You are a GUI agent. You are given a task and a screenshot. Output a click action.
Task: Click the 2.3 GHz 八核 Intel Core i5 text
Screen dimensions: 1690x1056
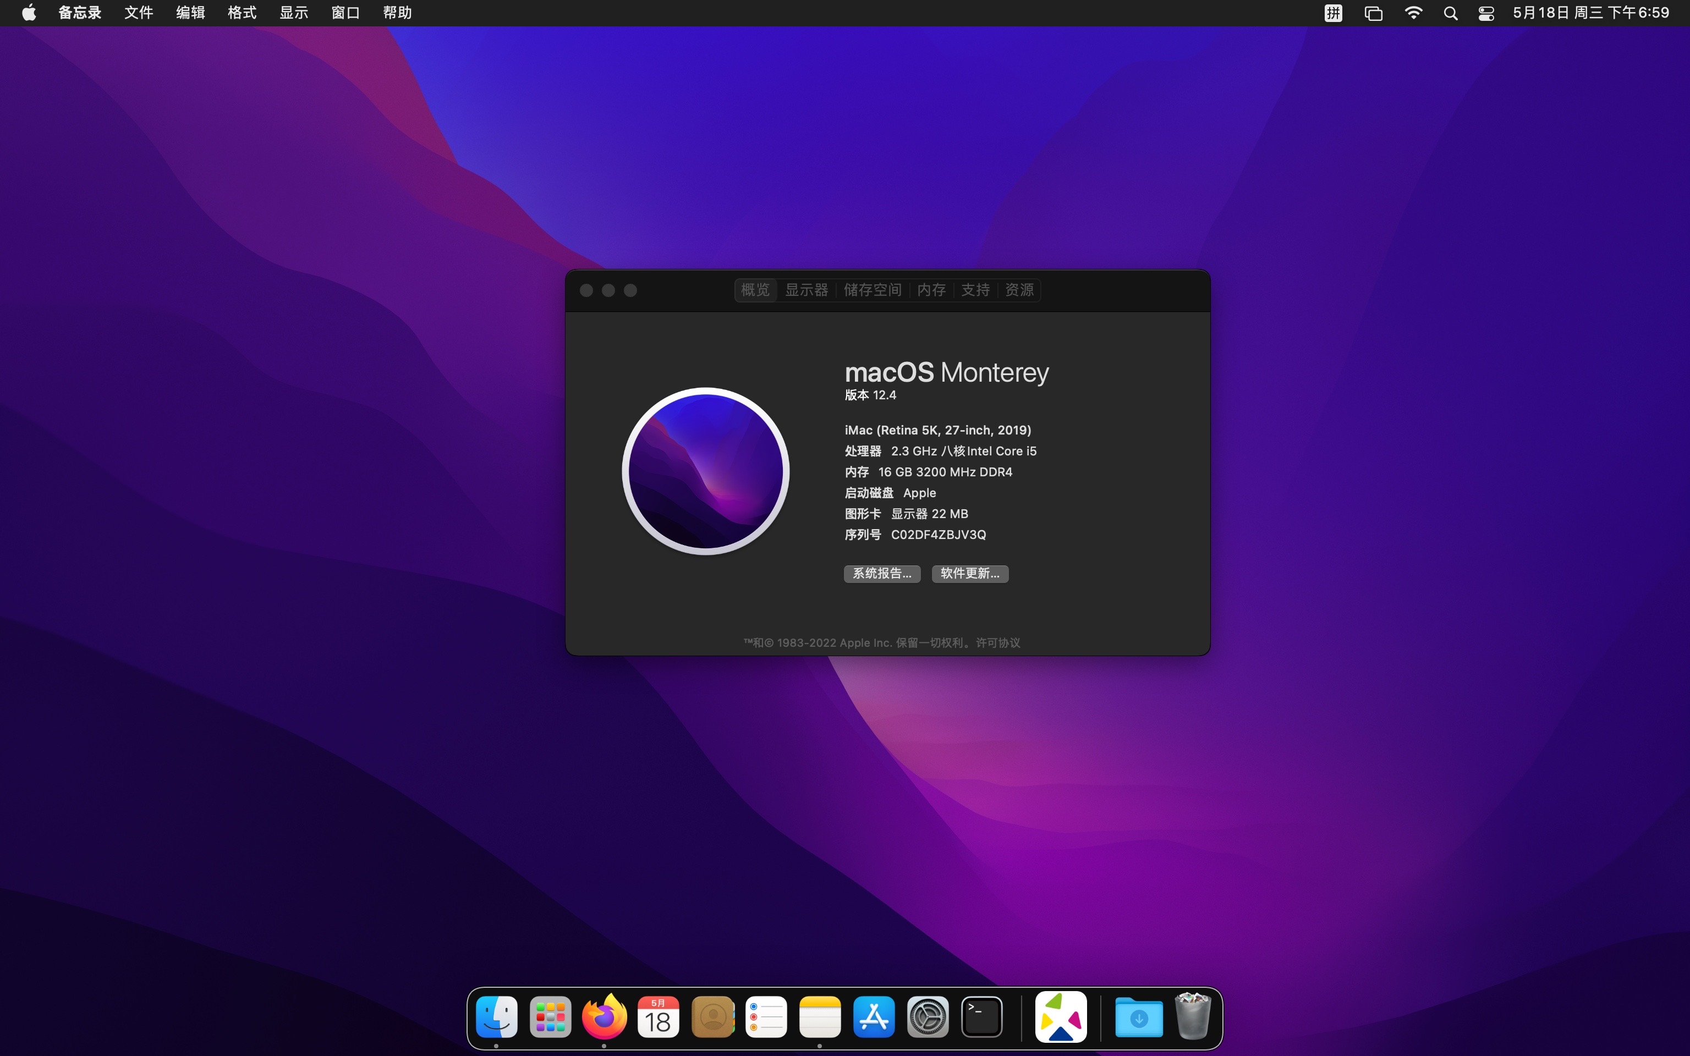(964, 451)
